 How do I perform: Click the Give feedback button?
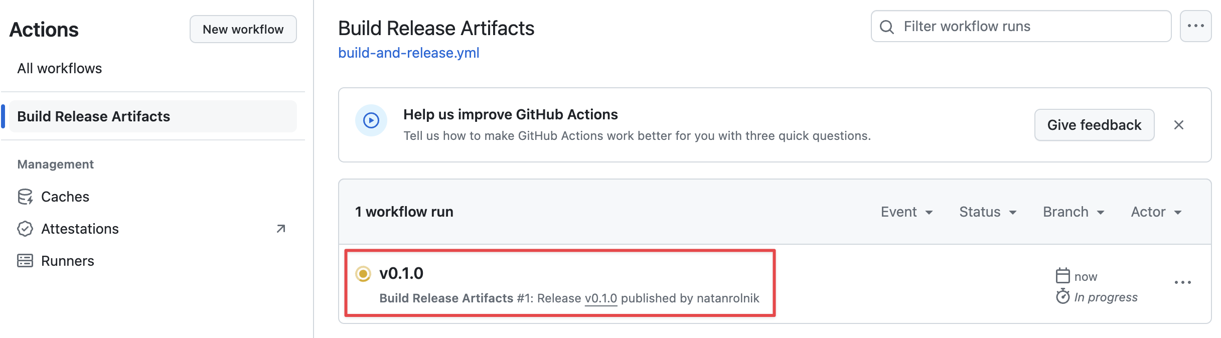click(x=1094, y=125)
